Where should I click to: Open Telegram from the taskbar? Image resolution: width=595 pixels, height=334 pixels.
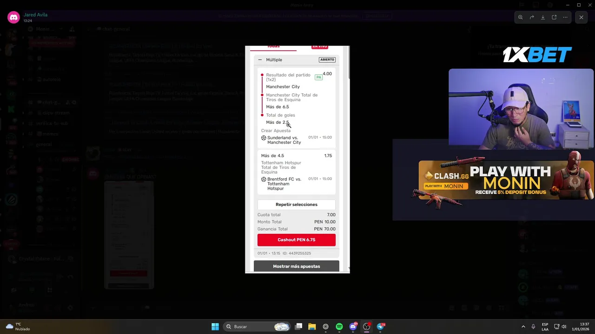tap(381, 327)
